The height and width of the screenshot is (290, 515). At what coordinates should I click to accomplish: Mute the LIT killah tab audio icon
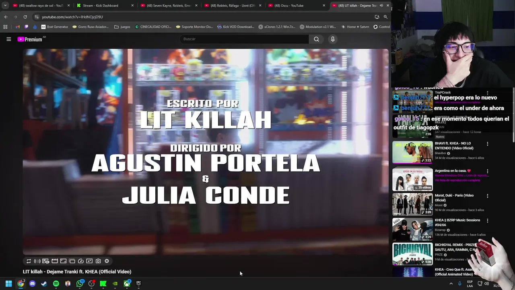click(x=381, y=6)
